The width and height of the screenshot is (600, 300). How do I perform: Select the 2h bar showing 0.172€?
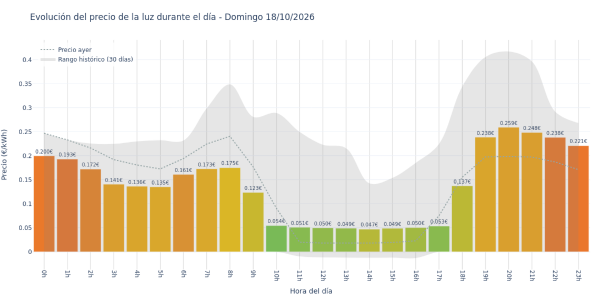(x=91, y=211)
